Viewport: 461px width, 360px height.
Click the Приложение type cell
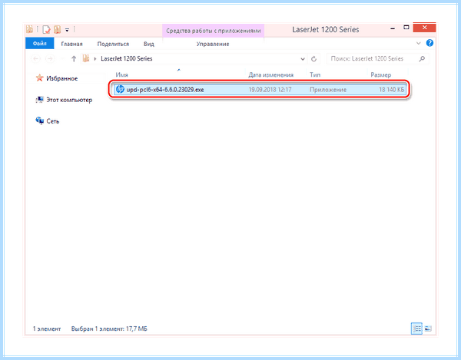328,90
